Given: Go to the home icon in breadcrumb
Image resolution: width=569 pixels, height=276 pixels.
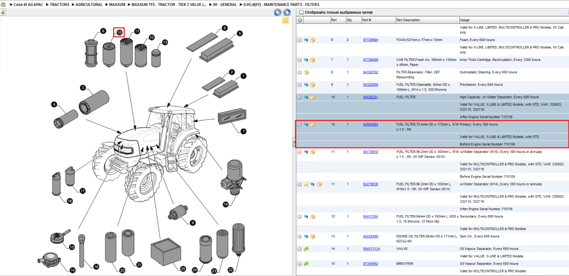Looking at the screenshot, I should point(3,5).
